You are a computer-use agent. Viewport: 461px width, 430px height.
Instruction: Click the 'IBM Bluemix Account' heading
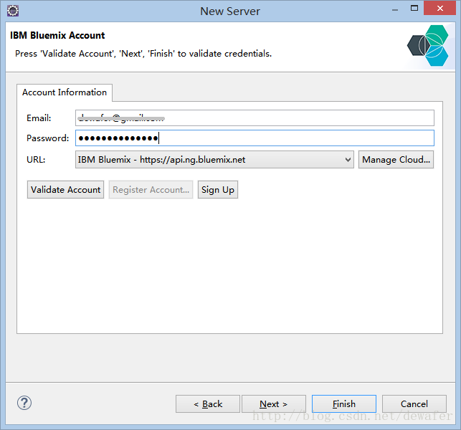point(57,35)
